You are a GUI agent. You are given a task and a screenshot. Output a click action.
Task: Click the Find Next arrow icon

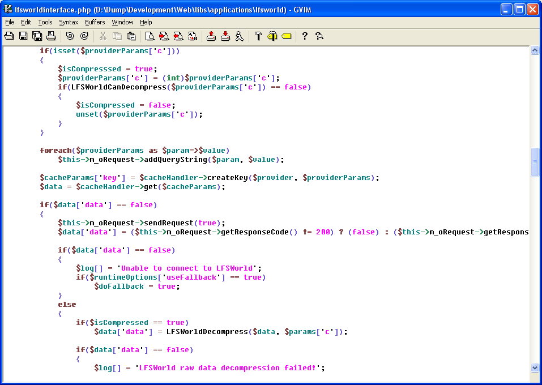164,36
